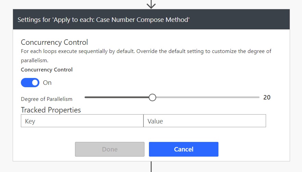Focus the Tracked Properties Key field
Image resolution: width=302 pixels, height=172 pixels.
tap(82, 121)
